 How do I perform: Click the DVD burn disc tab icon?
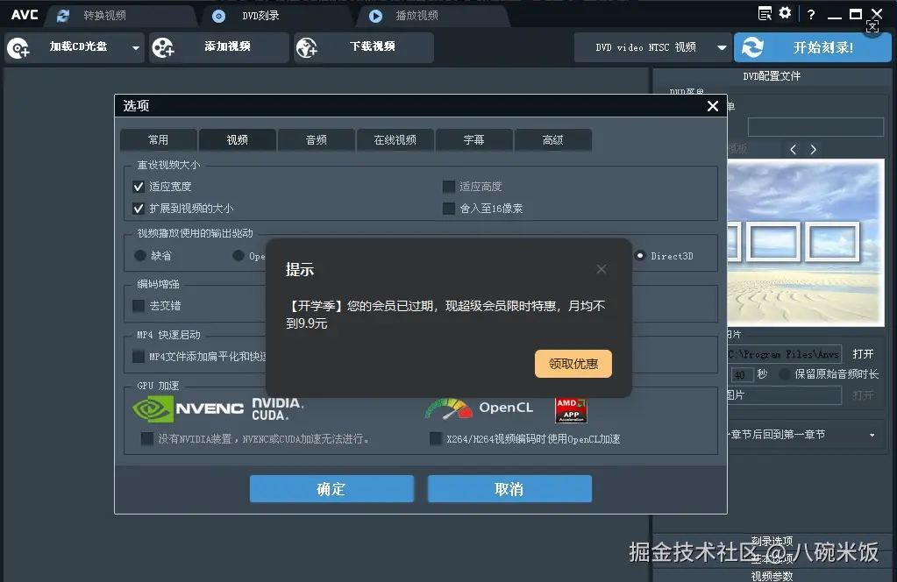pos(218,16)
